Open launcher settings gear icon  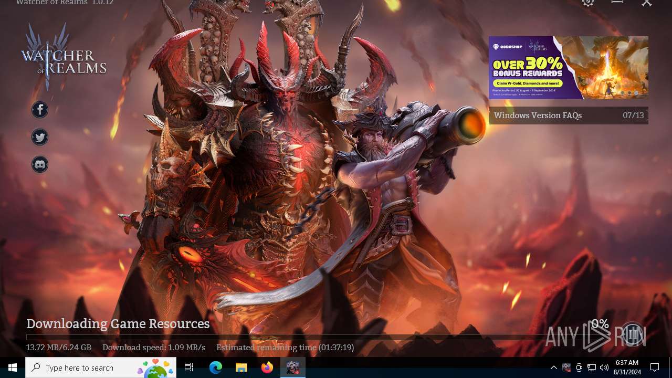pyautogui.click(x=588, y=2)
